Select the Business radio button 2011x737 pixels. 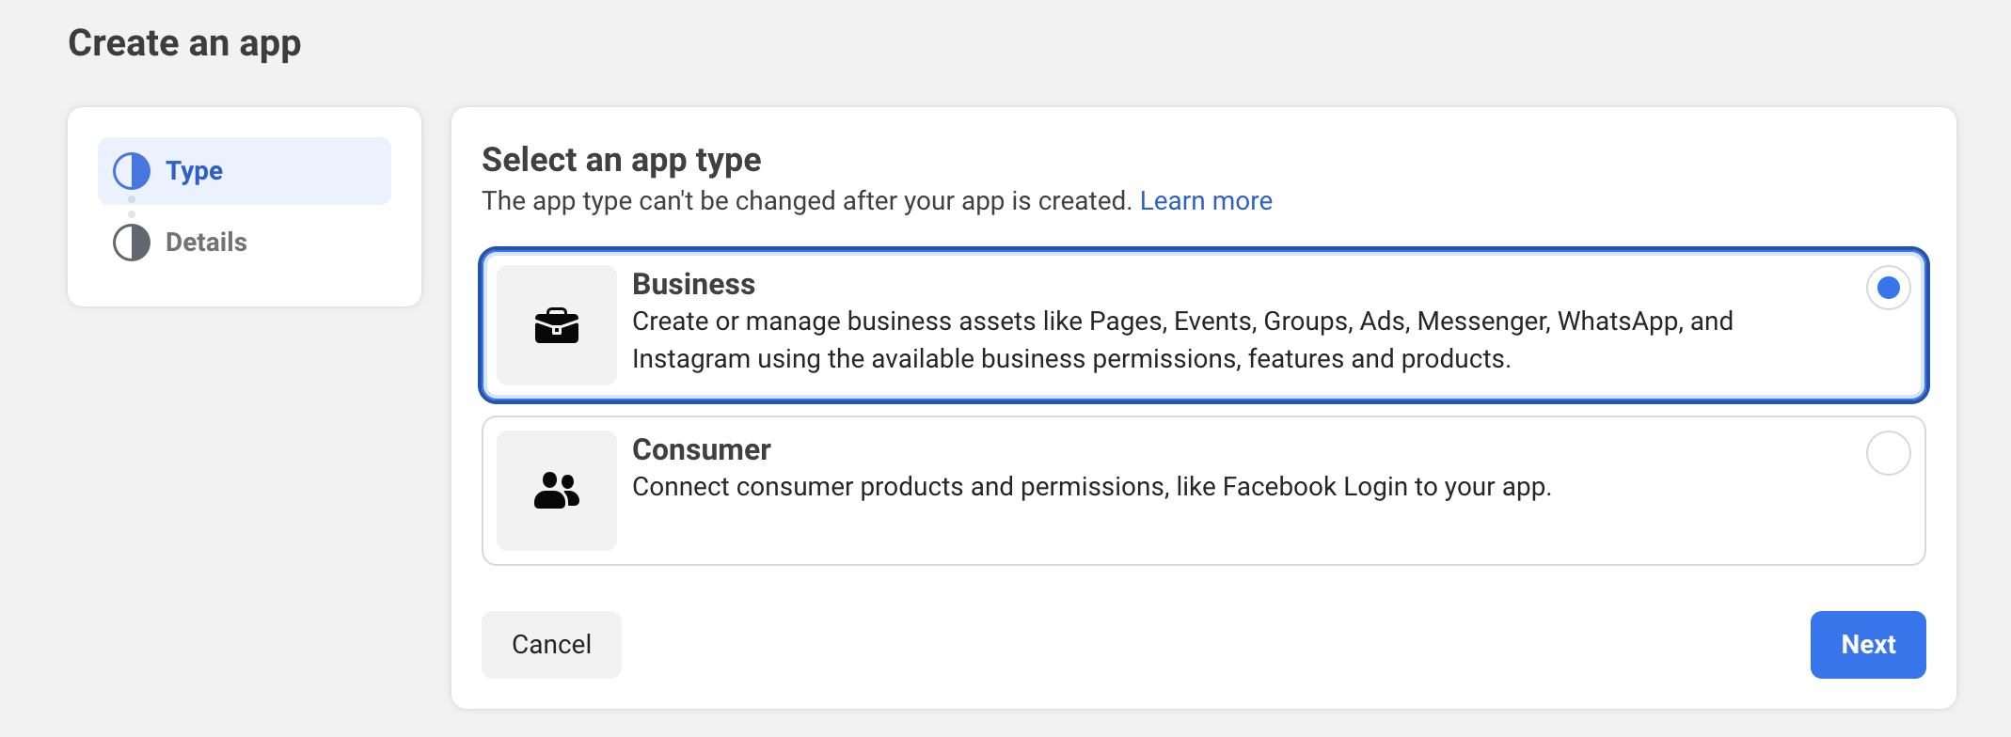click(1888, 288)
